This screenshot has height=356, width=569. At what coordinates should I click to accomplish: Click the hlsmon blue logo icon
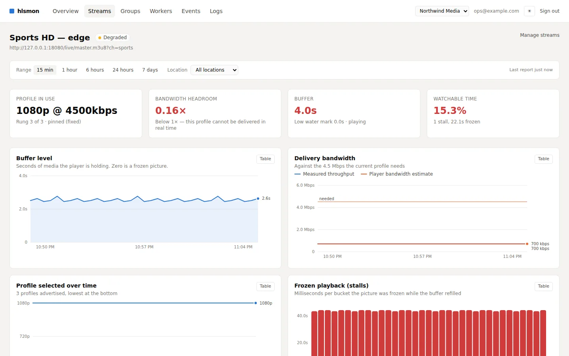12,11
